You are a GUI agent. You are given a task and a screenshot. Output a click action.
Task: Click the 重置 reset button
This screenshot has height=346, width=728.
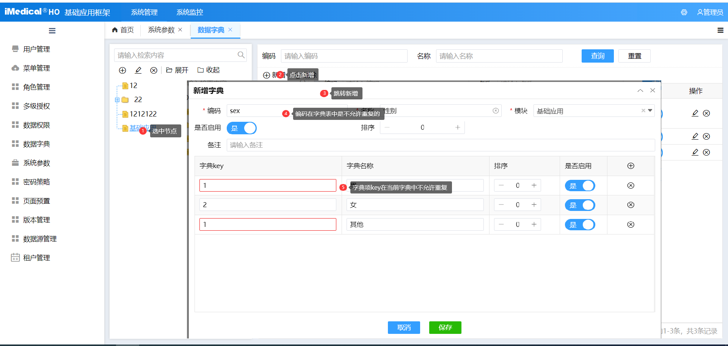pyautogui.click(x=634, y=56)
